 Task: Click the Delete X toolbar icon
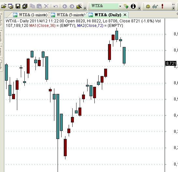[x=46, y=6]
